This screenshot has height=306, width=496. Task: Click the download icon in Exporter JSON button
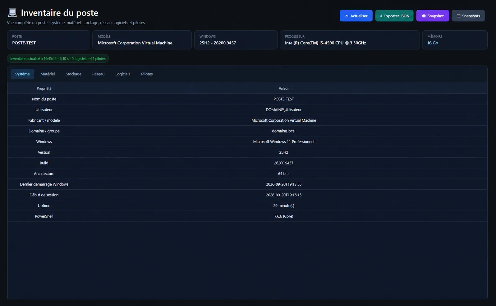pos(381,16)
